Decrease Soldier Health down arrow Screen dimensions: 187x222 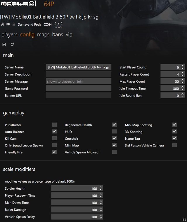101,190
